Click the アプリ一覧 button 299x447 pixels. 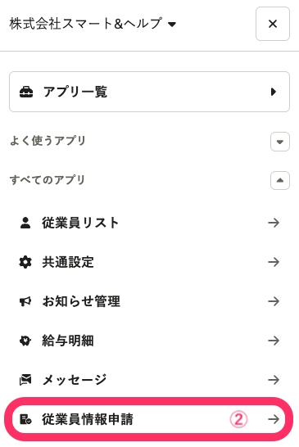149,92
